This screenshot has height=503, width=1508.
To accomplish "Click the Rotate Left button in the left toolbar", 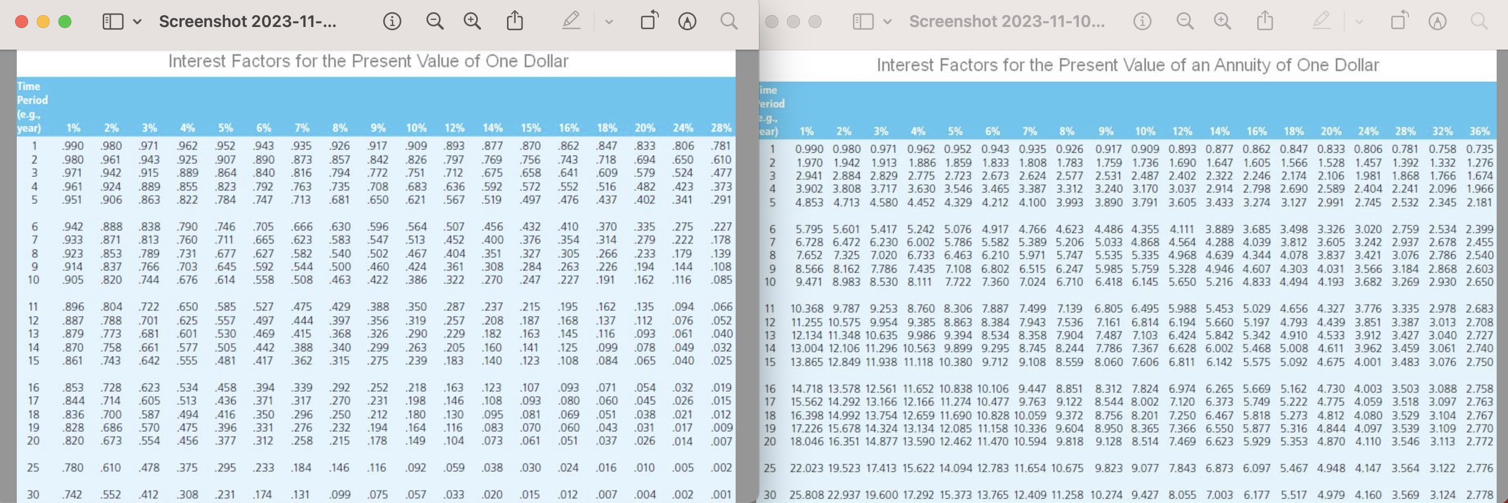I will click(x=648, y=21).
